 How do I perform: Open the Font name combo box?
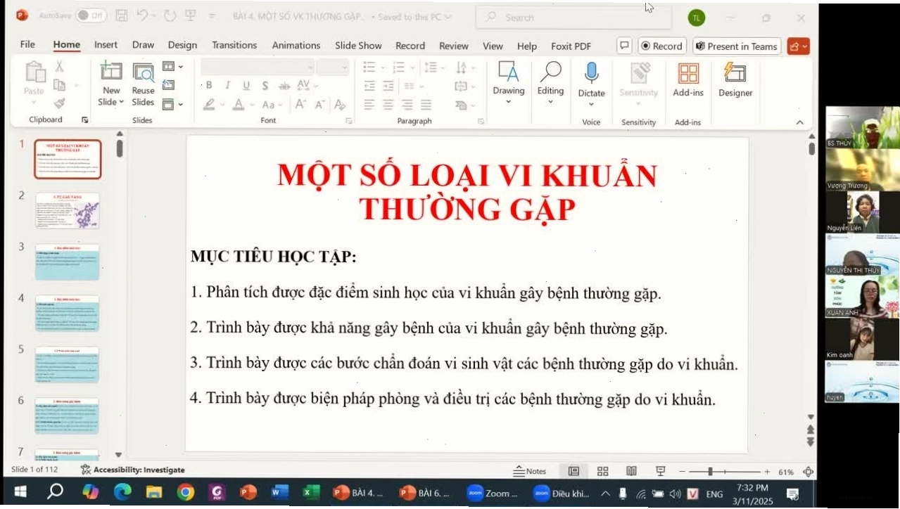[258, 67]
